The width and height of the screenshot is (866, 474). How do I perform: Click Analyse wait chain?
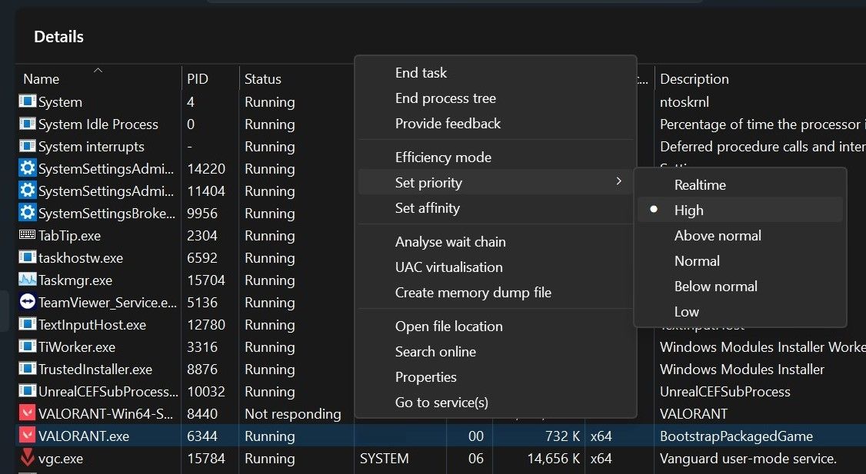[x=450, y=241]
